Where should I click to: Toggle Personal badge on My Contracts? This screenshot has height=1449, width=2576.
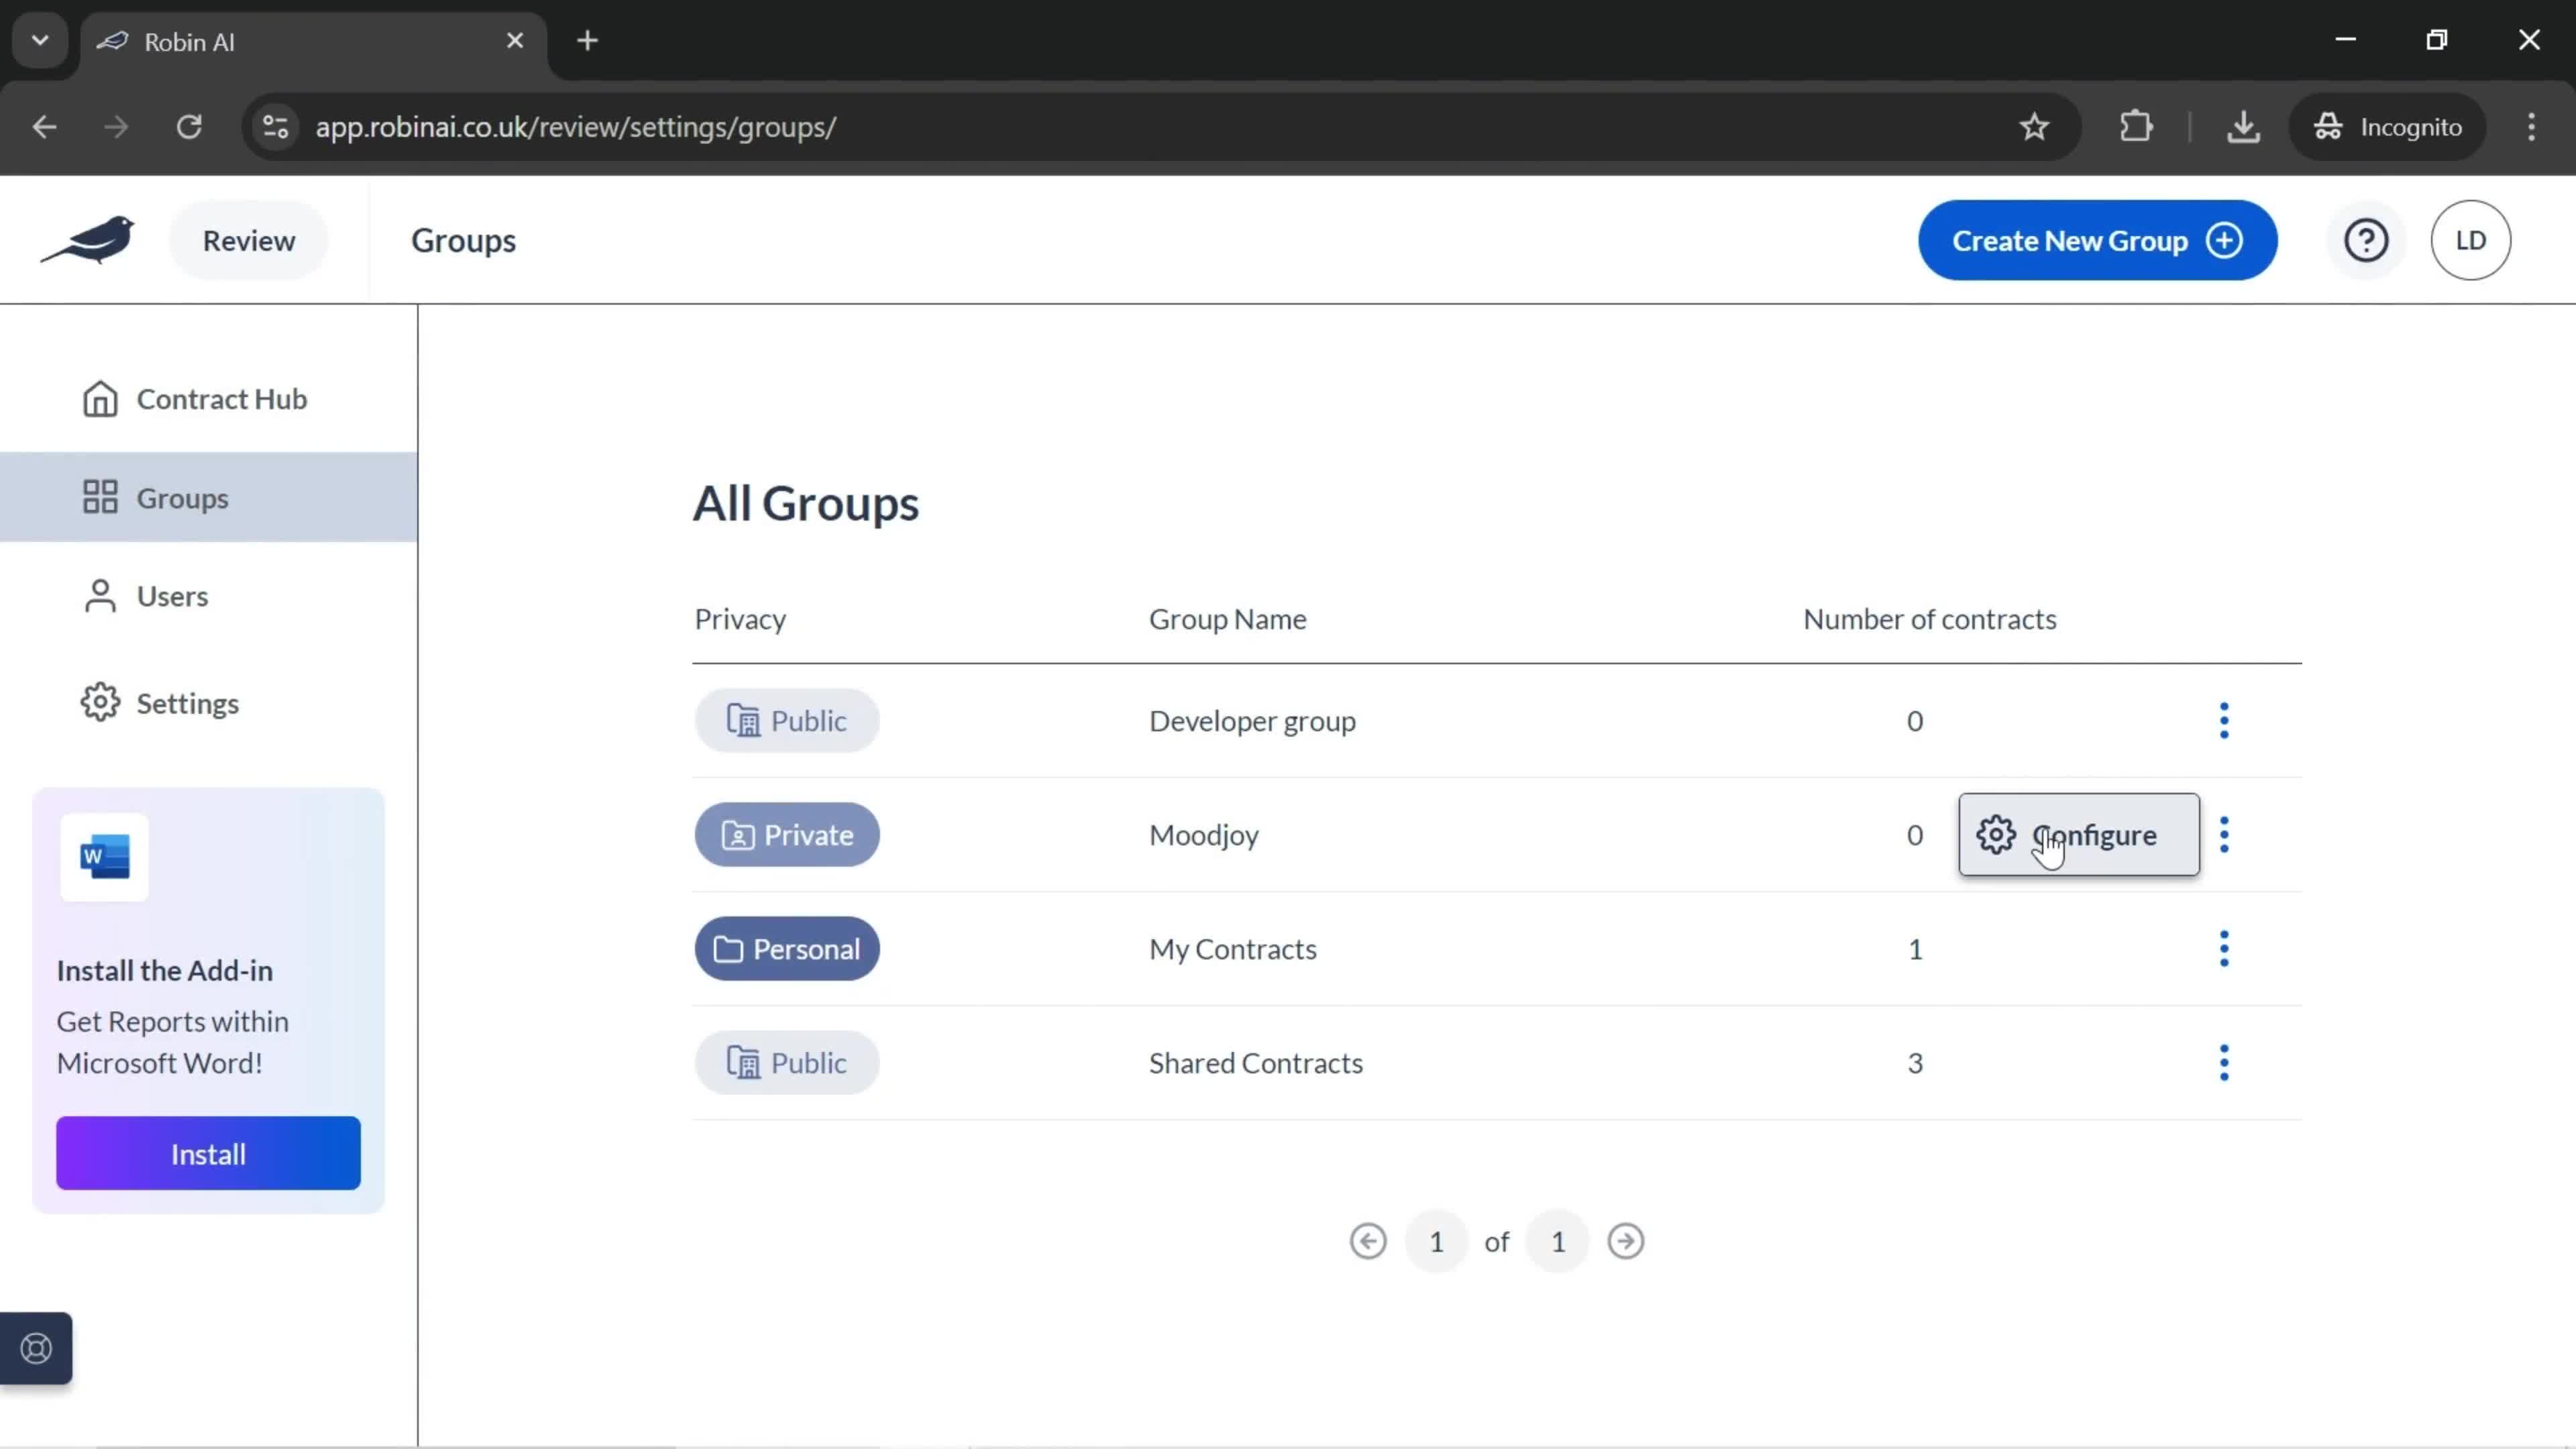[x=788, y=949]
